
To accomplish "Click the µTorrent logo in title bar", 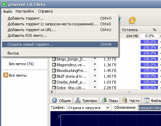I will tap(4, 4).
